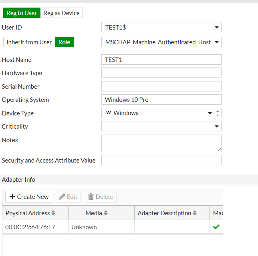Screen dimensions: 258x256
Task: Click the Device Type stepper arrows
Action: [218, 113]
